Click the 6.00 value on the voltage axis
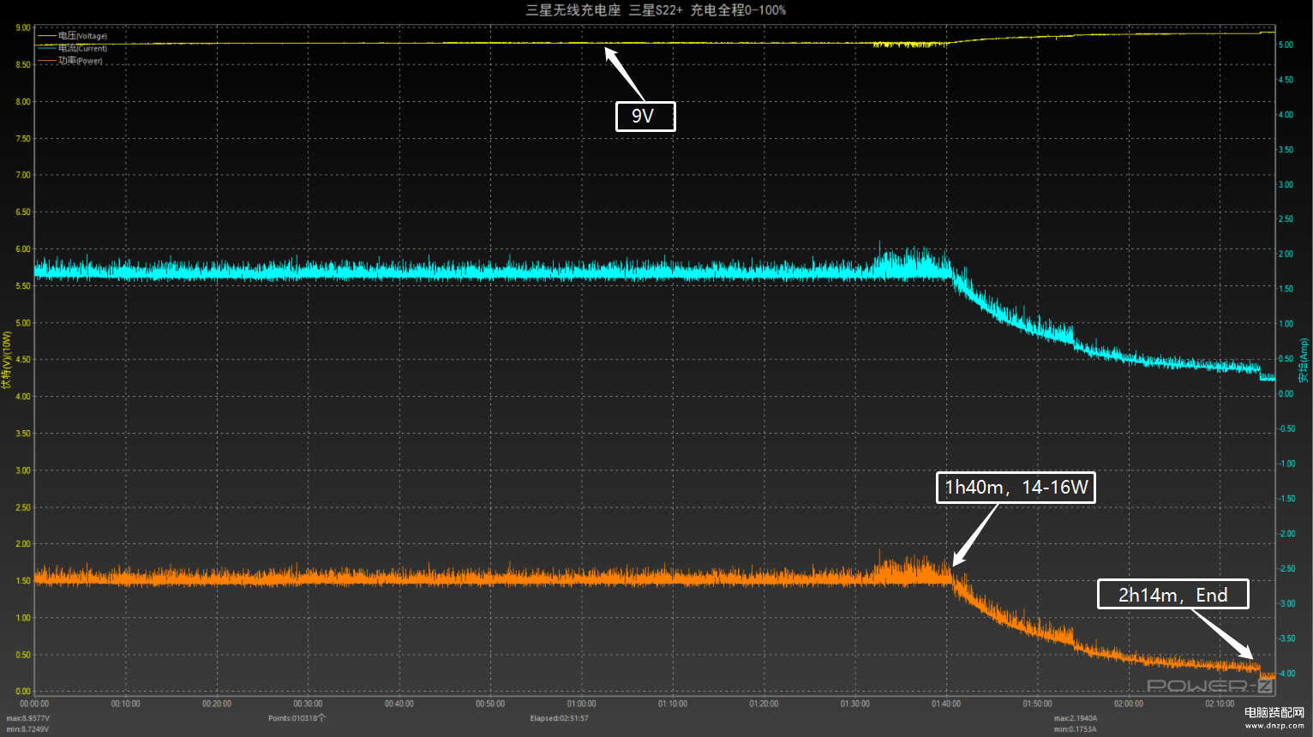This screenshot has height=737, width=1313. (23, 249)
